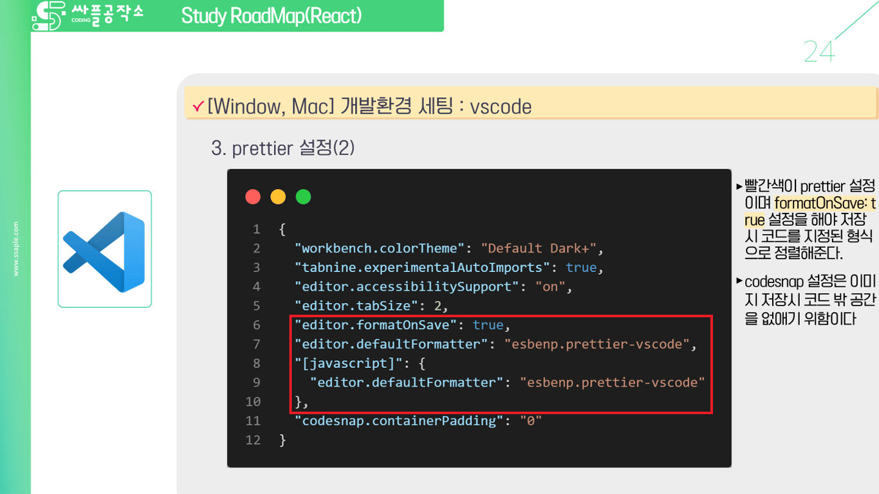
Task: Select the "esbenp.prettier-vscode" value on line 7
Action: coord(597,344)
